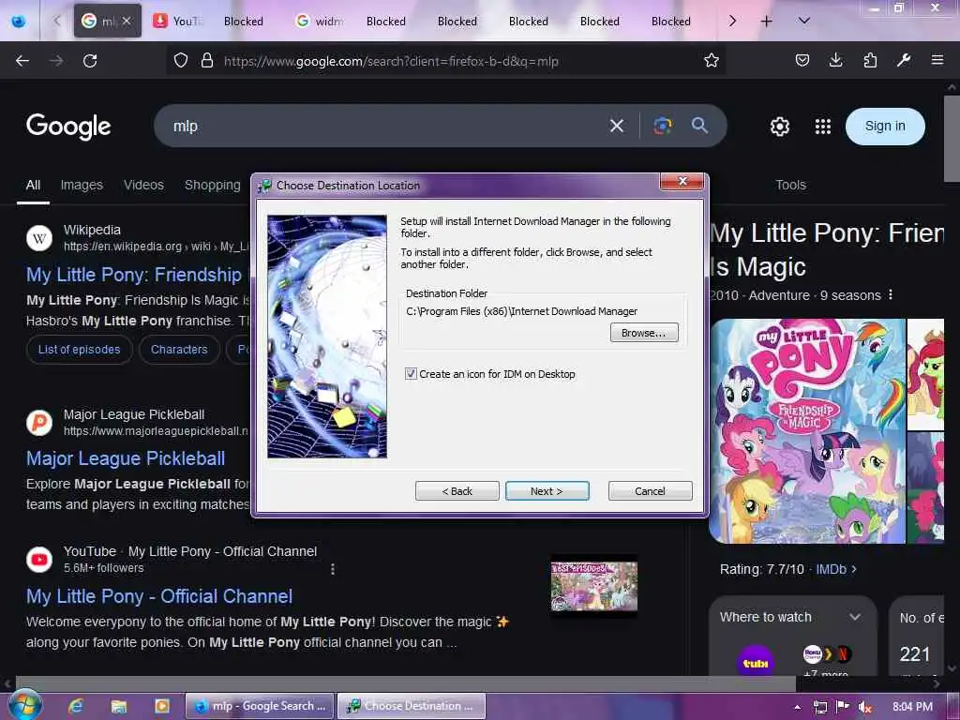Open the Firefox downloads panel

[x=835, y=61]
